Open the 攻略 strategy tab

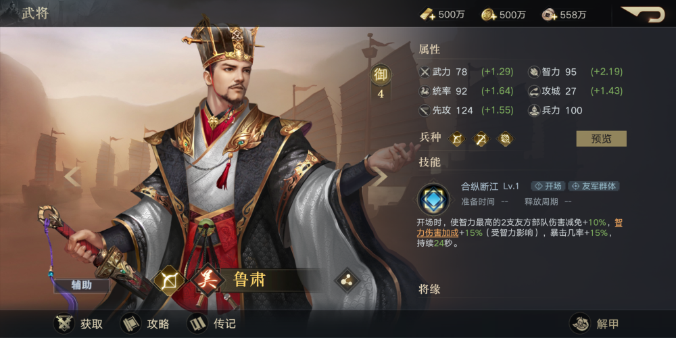click(x=145, y=324)
